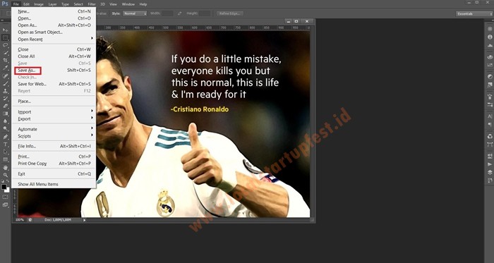Select the History Brush tool
This screenshot has height=263, width=494.
click(5, 99)
